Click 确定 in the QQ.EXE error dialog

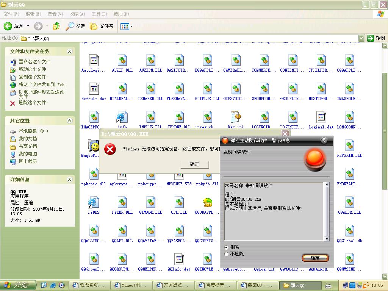tap(195, 164)
